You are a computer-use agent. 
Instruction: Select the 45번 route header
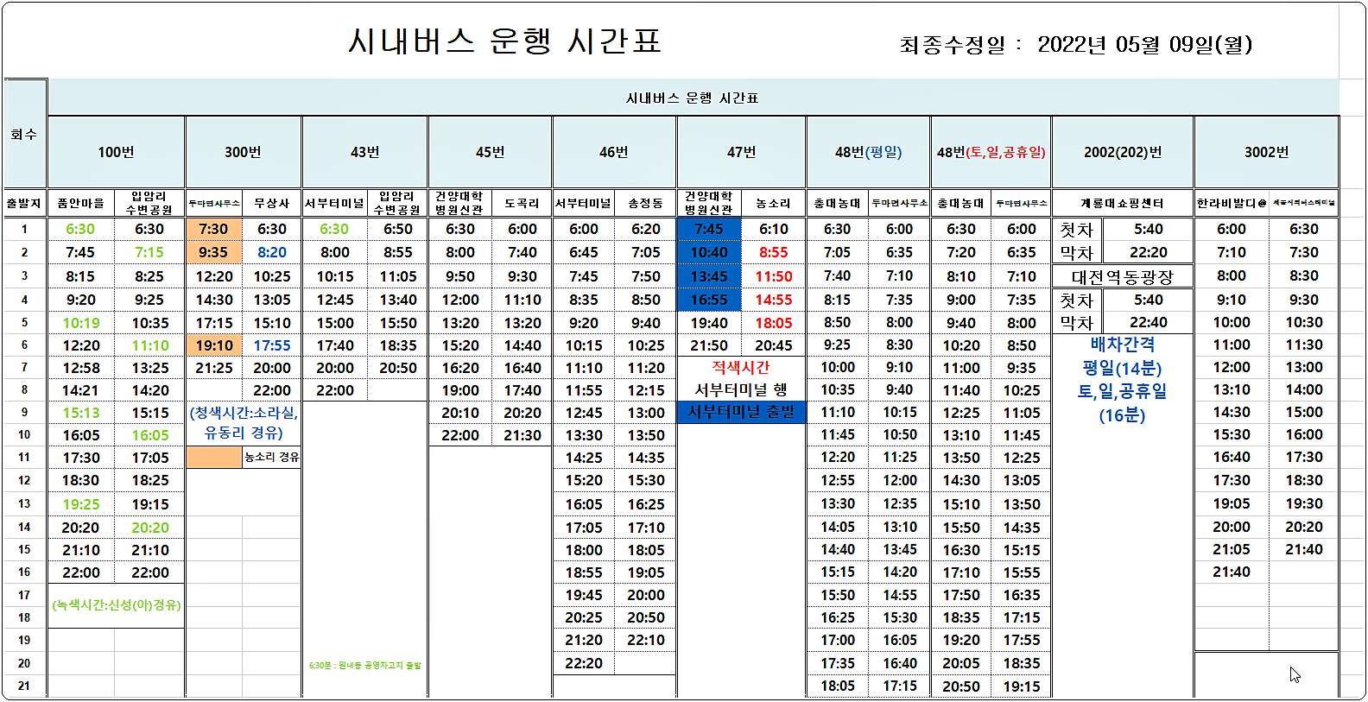pos(490,152)
